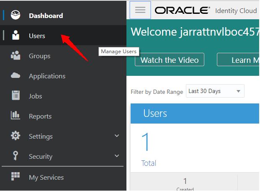This screenshot has height=191, width=260.
Task: Click the Oracle logo
Action: coord(182,10)
